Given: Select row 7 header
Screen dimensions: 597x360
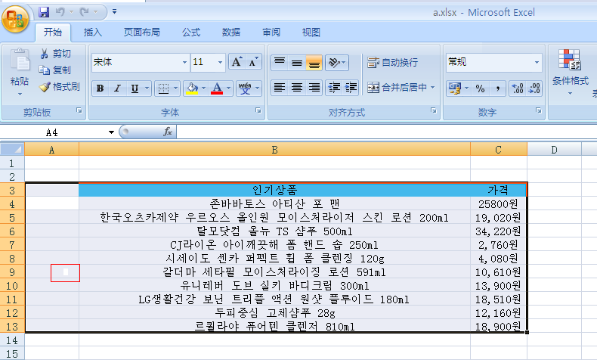Looking at the screenshot, I should [x=12, y=245].
